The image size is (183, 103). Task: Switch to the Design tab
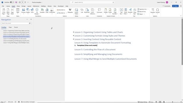click(x=23, y=6)
